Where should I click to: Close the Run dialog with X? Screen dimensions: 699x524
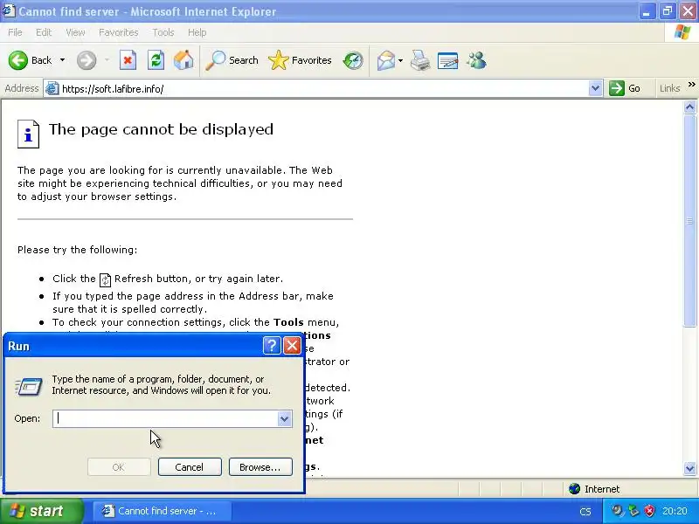[292, 345]
